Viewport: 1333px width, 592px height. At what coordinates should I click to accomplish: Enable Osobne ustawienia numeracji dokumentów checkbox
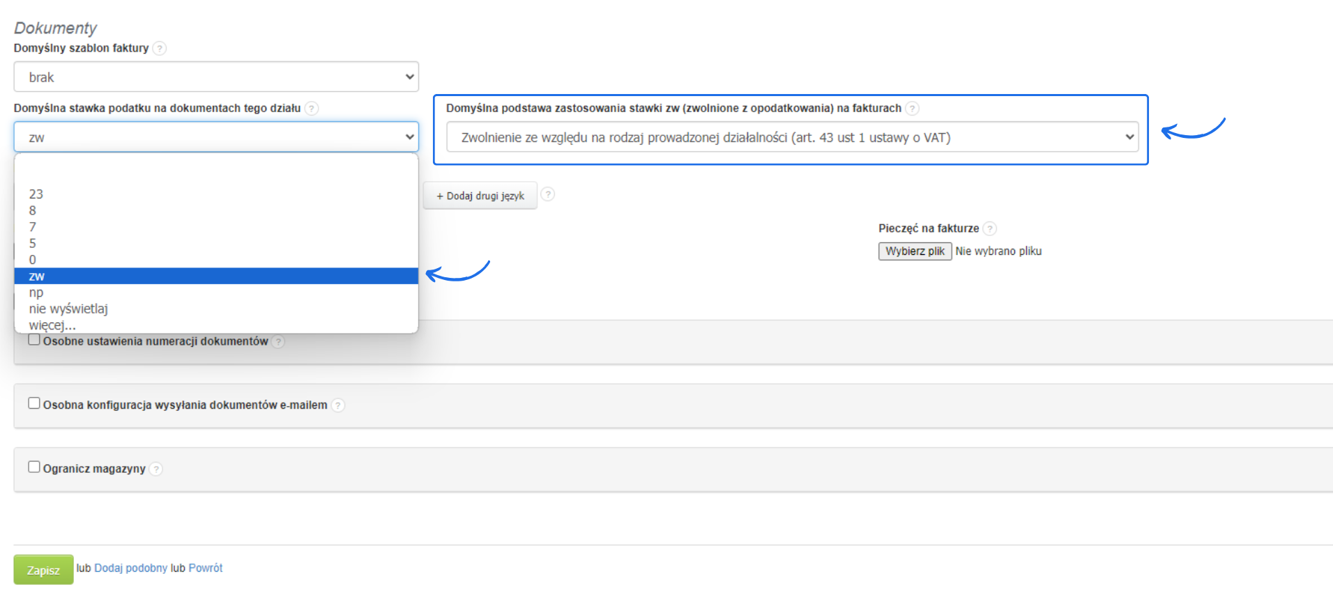[x=34, y=340]
